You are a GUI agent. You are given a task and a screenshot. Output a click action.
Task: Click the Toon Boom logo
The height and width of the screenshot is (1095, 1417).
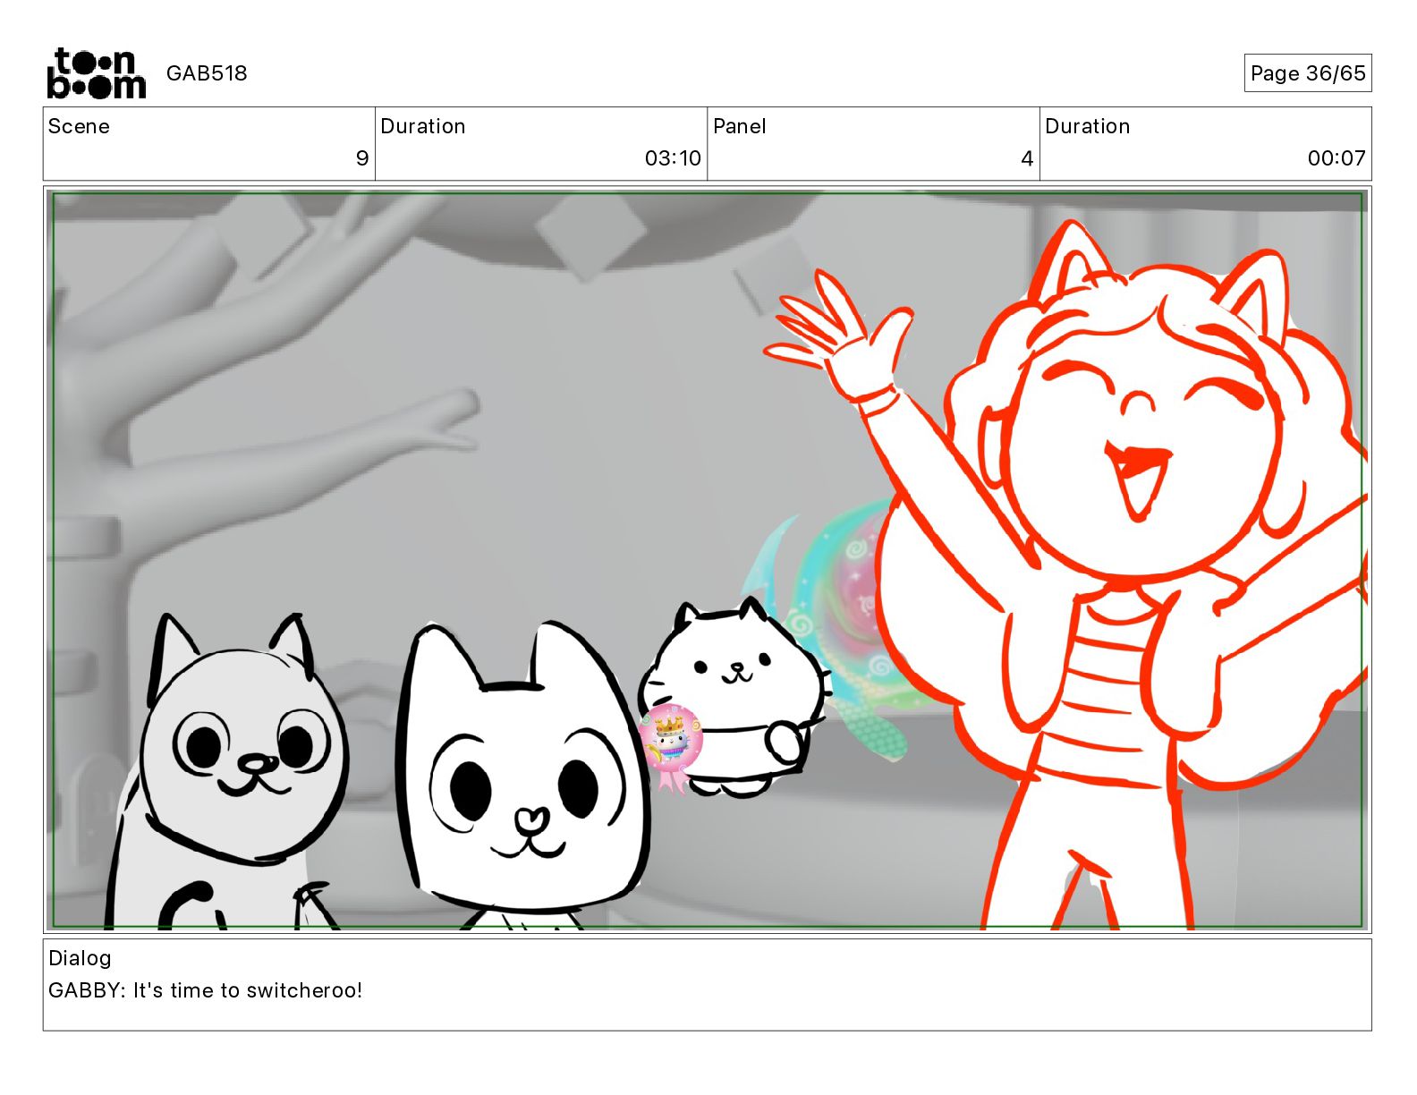97,73
